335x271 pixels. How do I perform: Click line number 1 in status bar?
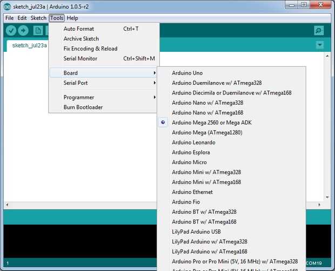click(x=8, y=263)
